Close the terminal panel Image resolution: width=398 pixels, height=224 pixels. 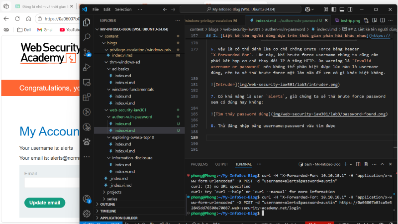[391, 164]
